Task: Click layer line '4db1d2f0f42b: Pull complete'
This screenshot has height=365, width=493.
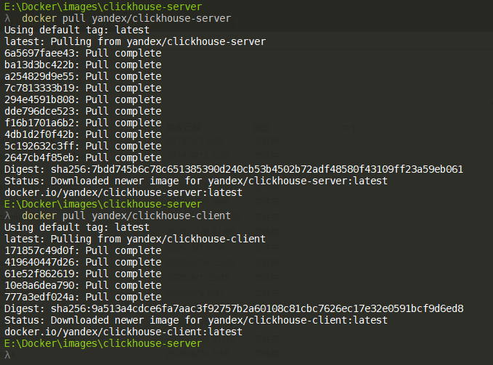Action: click(83, 135)
